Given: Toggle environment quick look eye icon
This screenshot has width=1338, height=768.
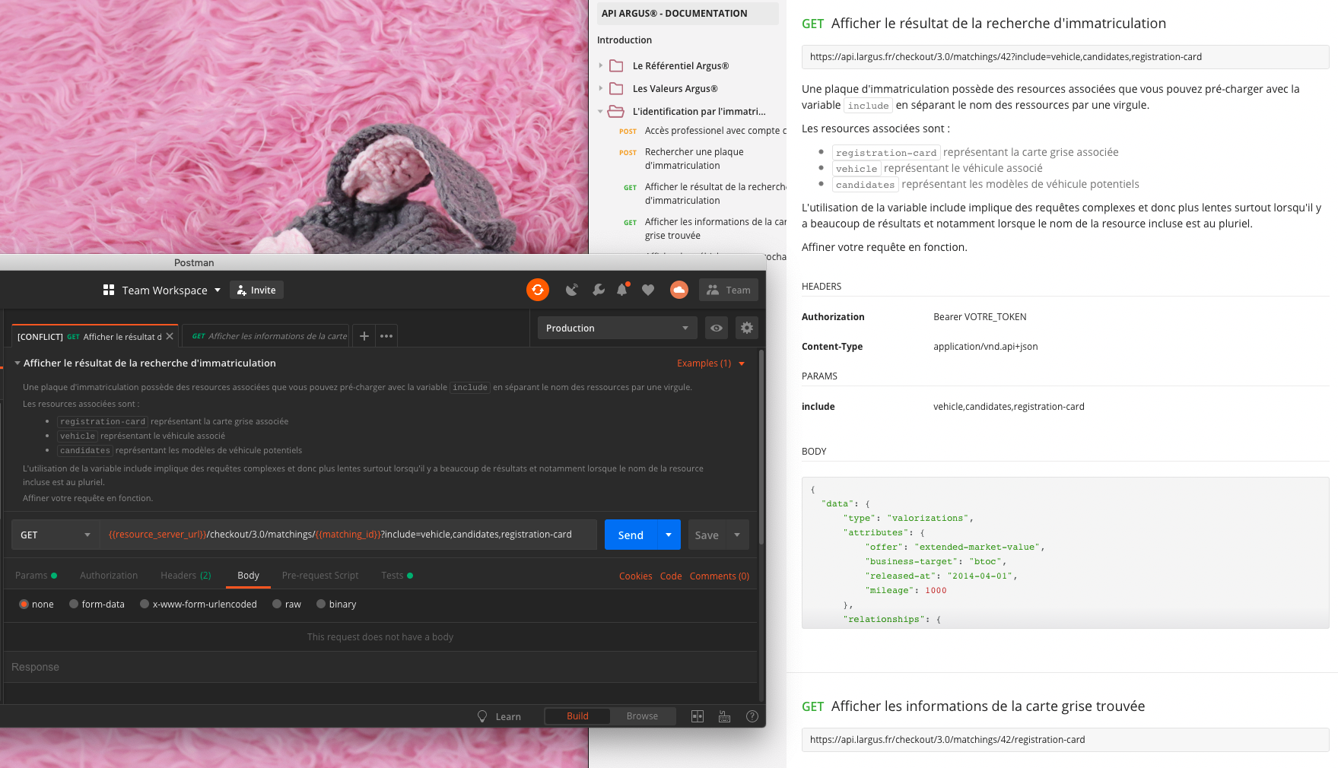Looking at the screenshot, I should pos(717,328).
